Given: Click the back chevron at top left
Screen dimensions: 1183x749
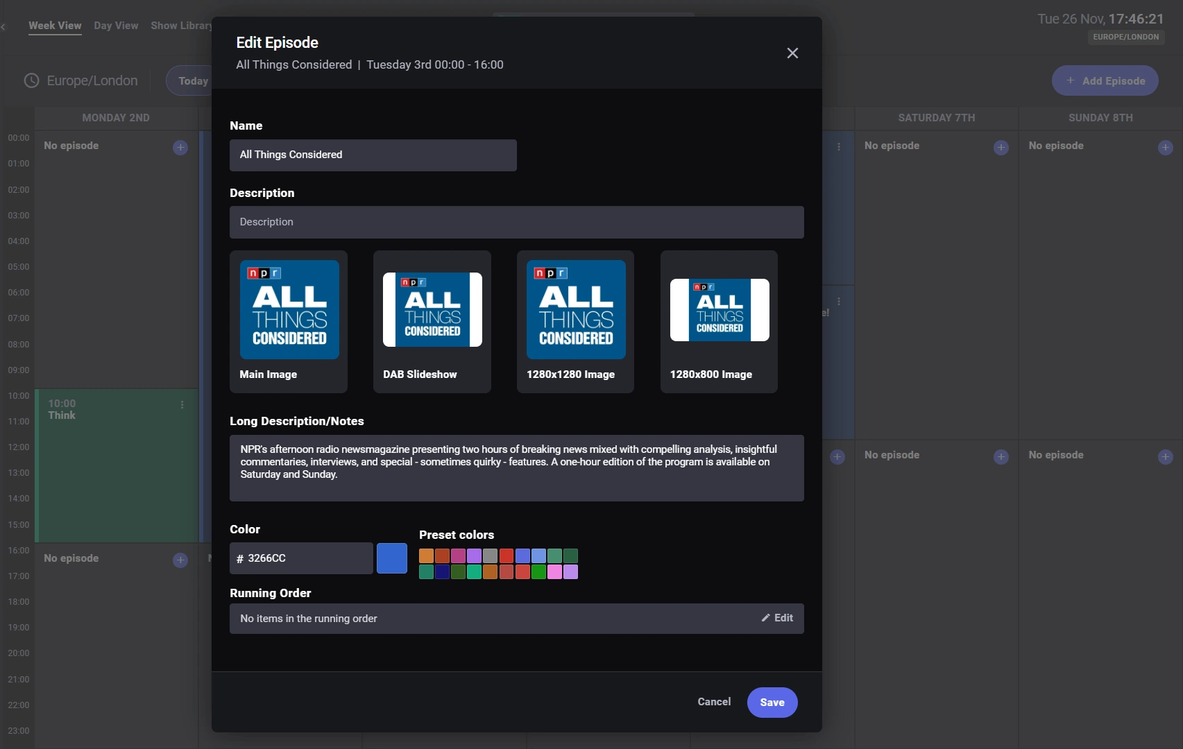Looking at the screenshot, I should (3, 26).
